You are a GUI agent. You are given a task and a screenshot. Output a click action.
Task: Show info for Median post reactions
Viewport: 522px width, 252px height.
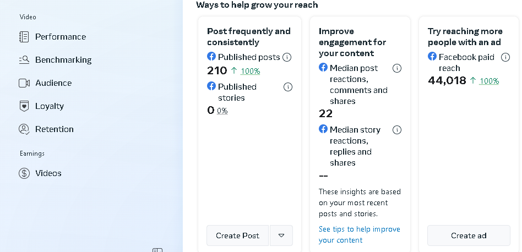point(396,68)
